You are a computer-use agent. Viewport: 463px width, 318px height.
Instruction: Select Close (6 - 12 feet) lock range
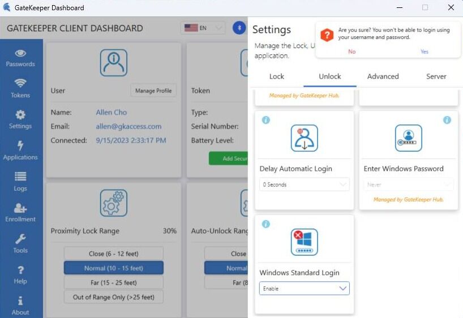click(x=114, y=253)
